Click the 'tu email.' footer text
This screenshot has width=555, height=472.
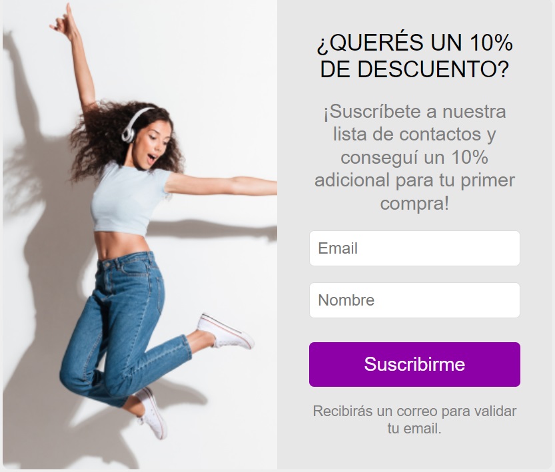click(x=414, y=429)
